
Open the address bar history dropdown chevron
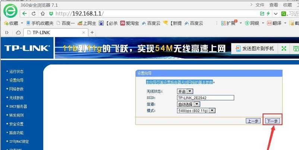pos(276,14)
